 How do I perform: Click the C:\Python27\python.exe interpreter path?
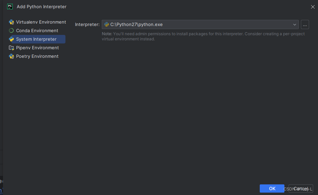pyautogui.click(x=136, y=25)
